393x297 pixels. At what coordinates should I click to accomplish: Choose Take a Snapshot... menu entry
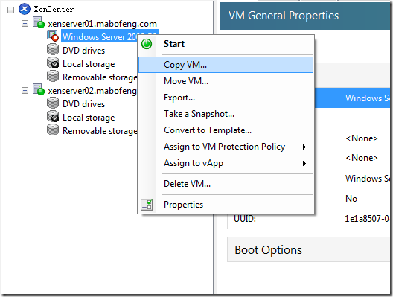click(226, 114)
